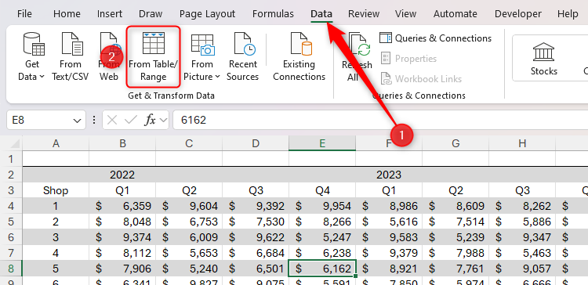Click cell with value 8,262
Screen dimensions: 588x285
[522, 206]
